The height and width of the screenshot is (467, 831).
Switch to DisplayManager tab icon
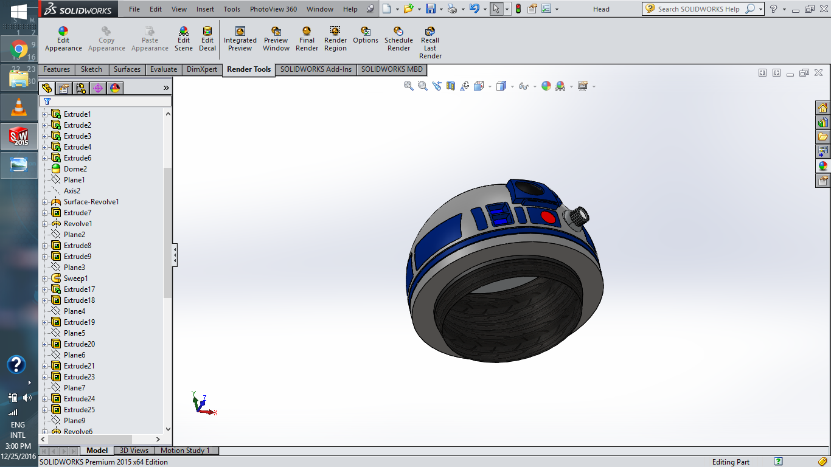click(x=115, y=88)
